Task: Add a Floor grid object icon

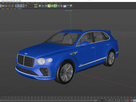Action: pyautogui.click(x=65, y=6)
